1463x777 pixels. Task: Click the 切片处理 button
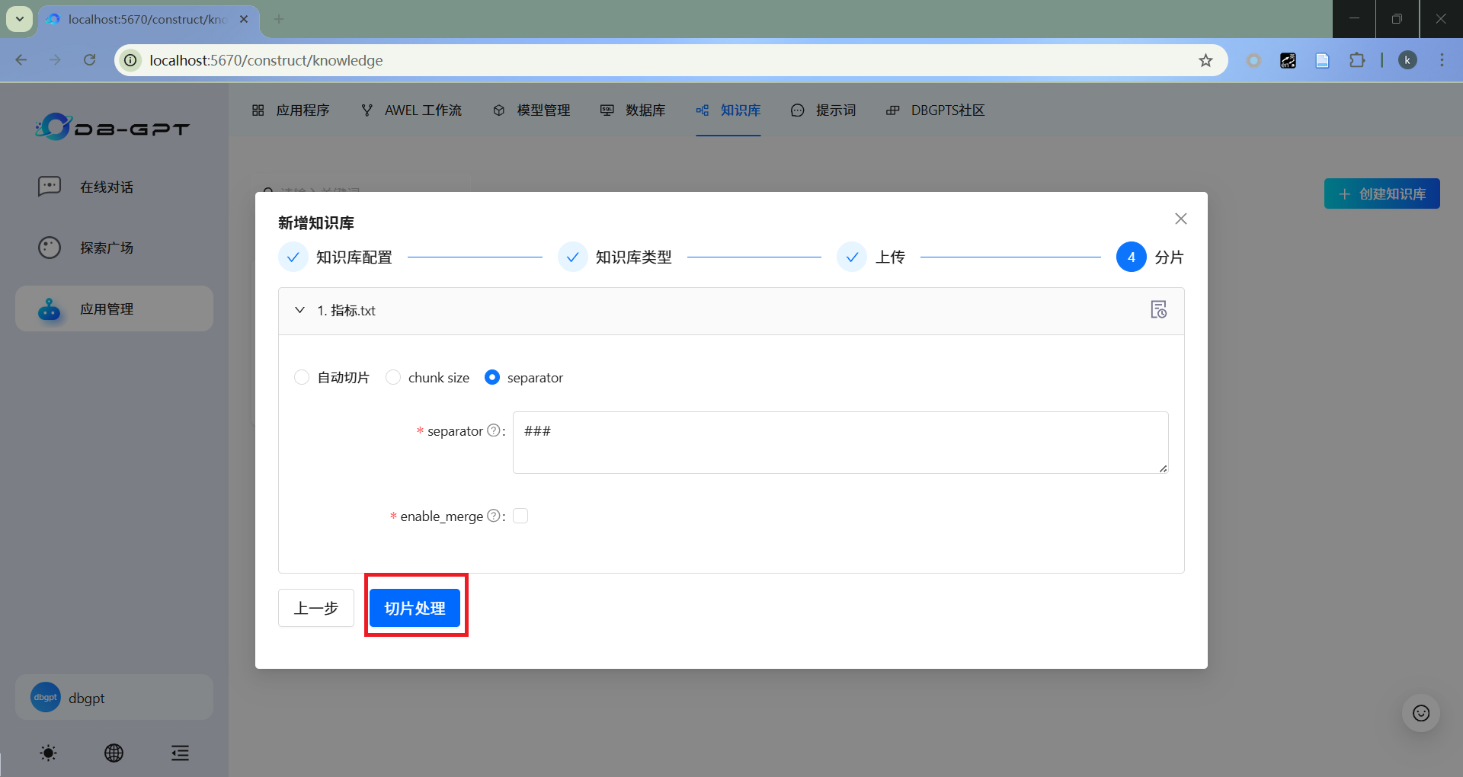[415, 608]
